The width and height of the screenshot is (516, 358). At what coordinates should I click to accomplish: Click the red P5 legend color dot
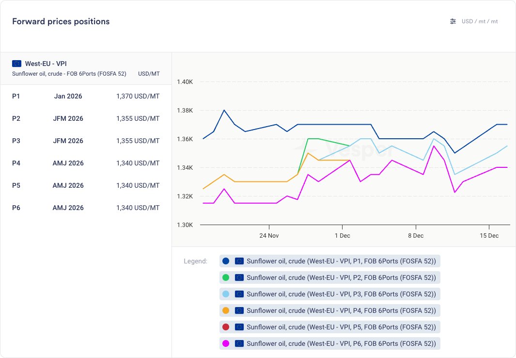pos(225,327)
